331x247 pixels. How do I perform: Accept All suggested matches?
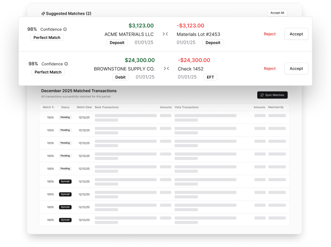coord(277,12)
